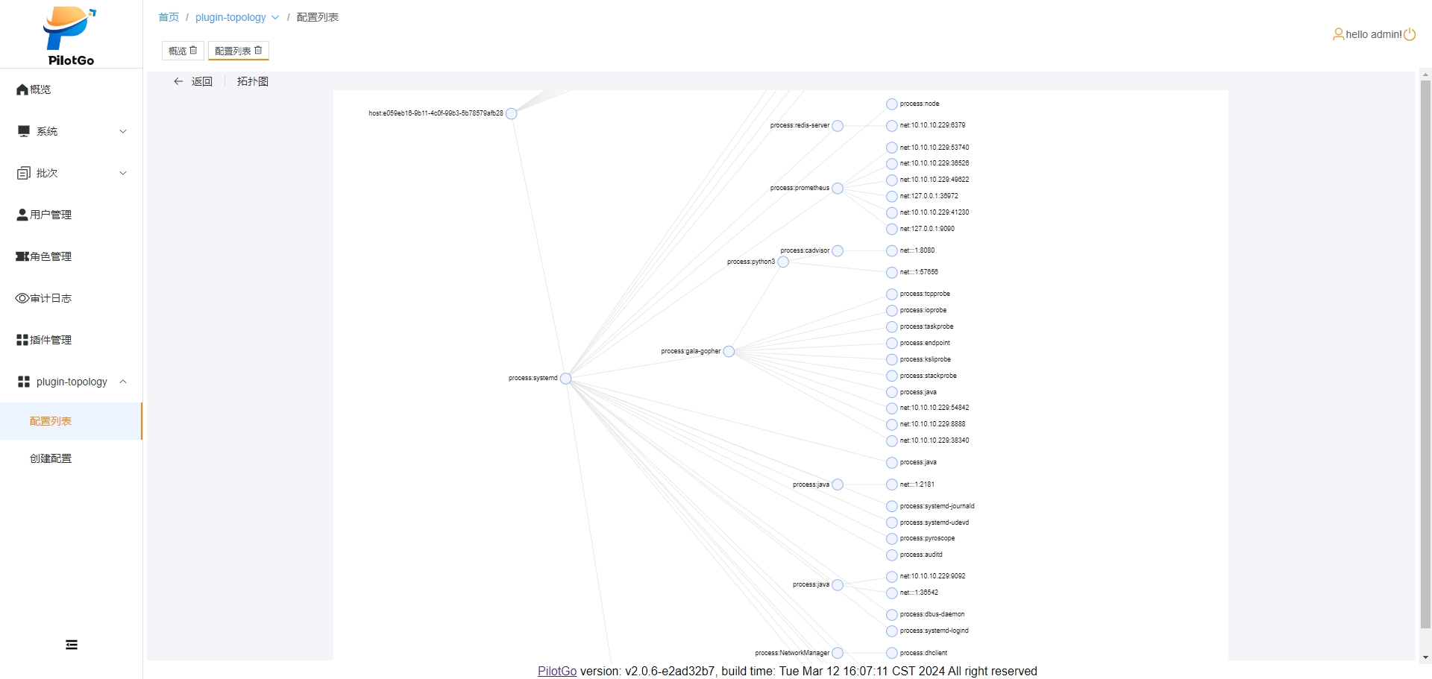This screenshot has width=1432, height=679.
Task: Close the 配置列表 tab via trash icon
Action: click(258, 50)
